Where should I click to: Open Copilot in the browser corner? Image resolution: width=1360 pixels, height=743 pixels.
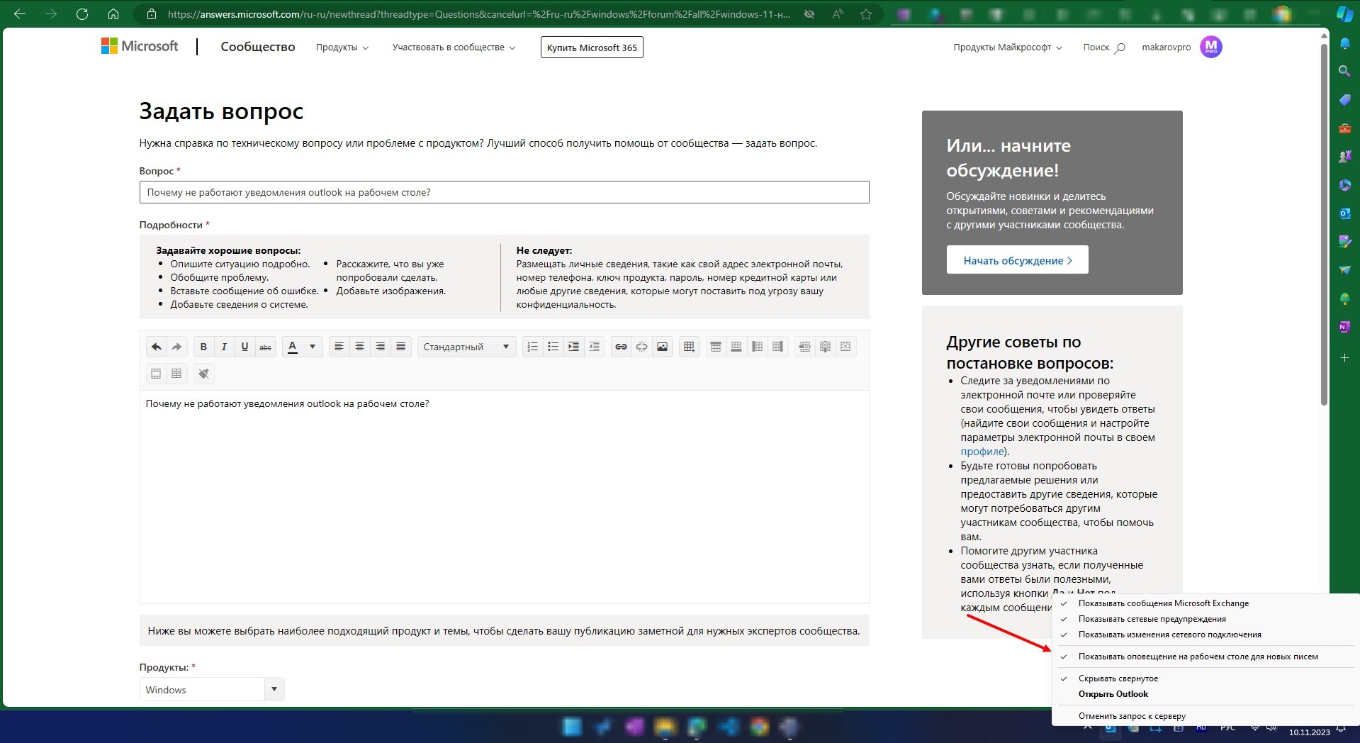pos(1344,14)
